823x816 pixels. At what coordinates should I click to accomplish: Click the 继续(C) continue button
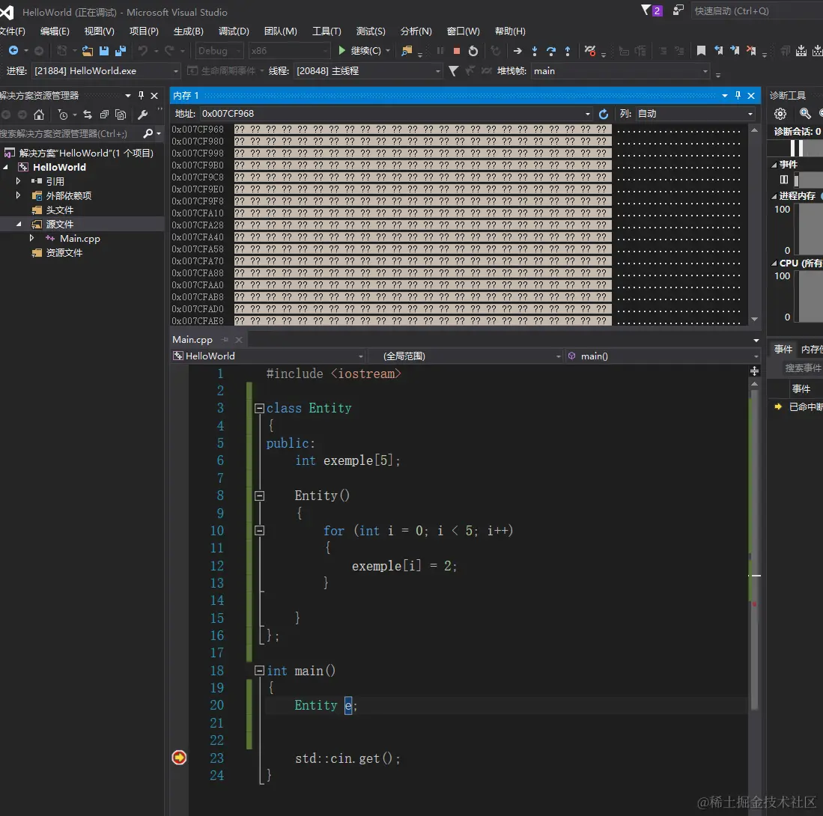(364, 51)
